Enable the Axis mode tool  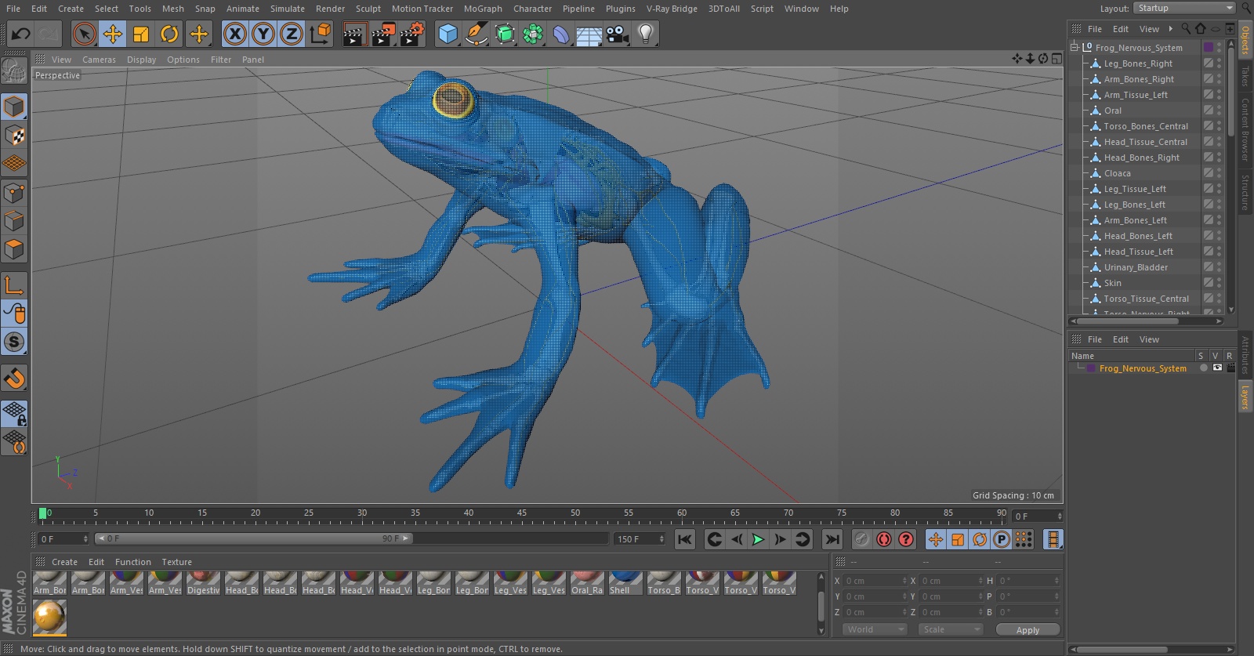pyautogui.click(x=14, y=285)
